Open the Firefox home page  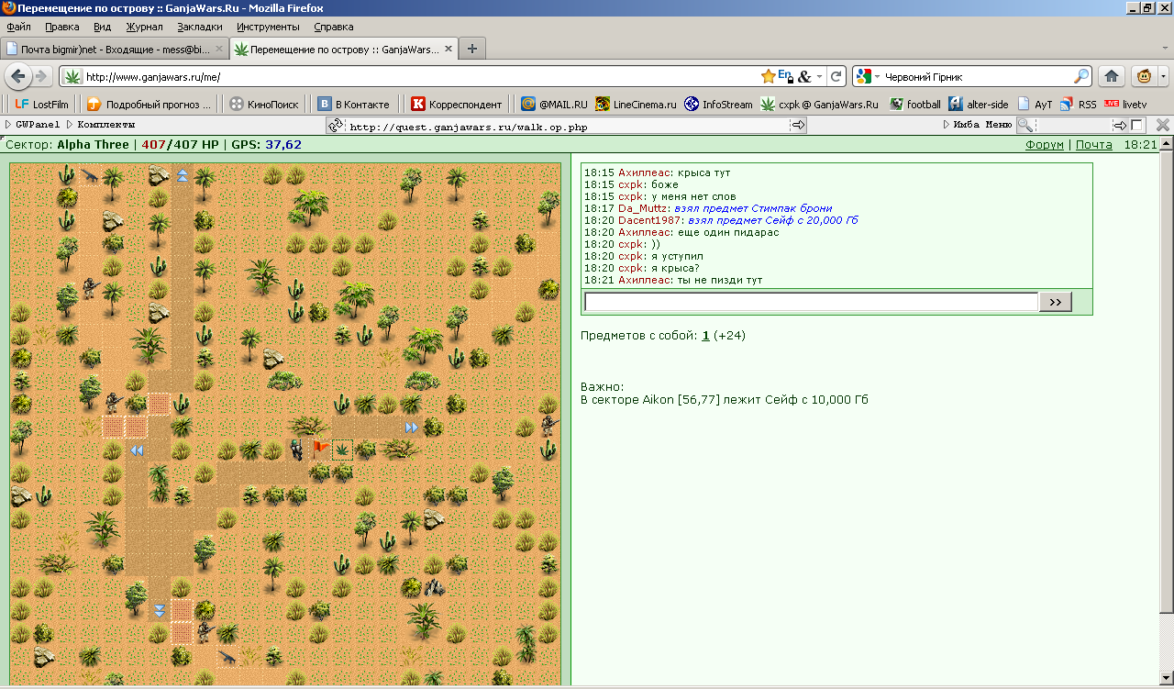pos(1111,76)
